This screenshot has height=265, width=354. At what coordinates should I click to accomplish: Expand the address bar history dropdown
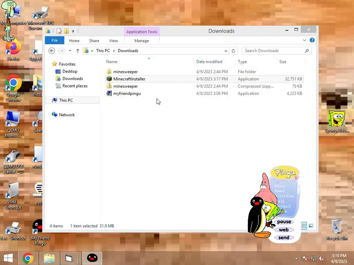click(x=226, y=51)
